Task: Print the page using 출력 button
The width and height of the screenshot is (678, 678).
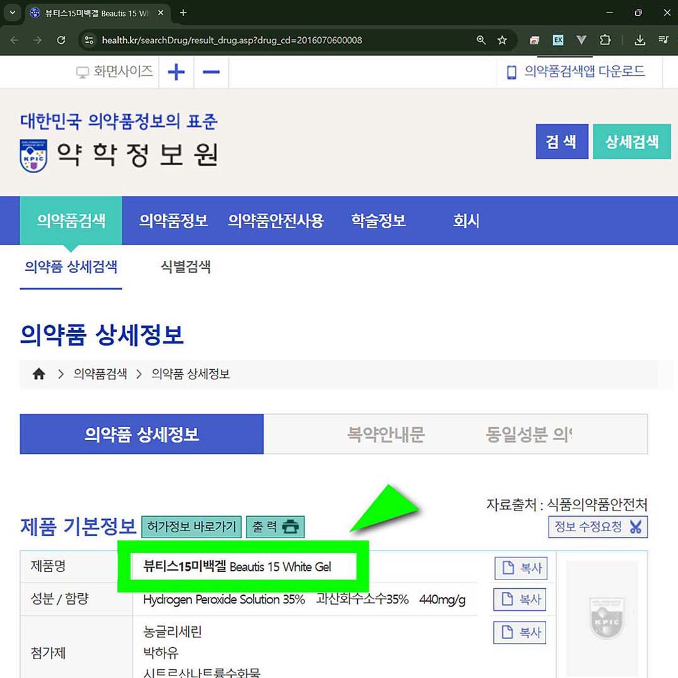Action: pos(275,527)
